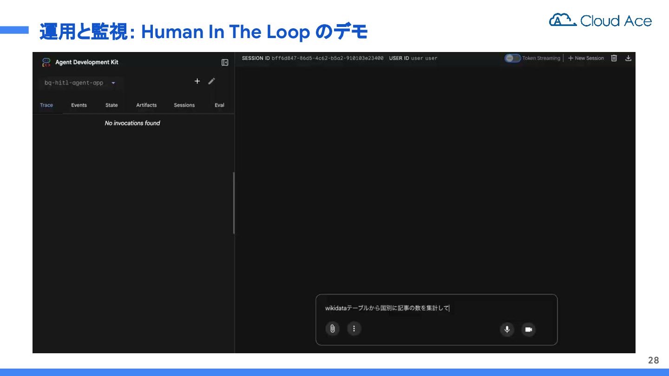Click the Agent Development Kit logo icon

tap(46, 62)
